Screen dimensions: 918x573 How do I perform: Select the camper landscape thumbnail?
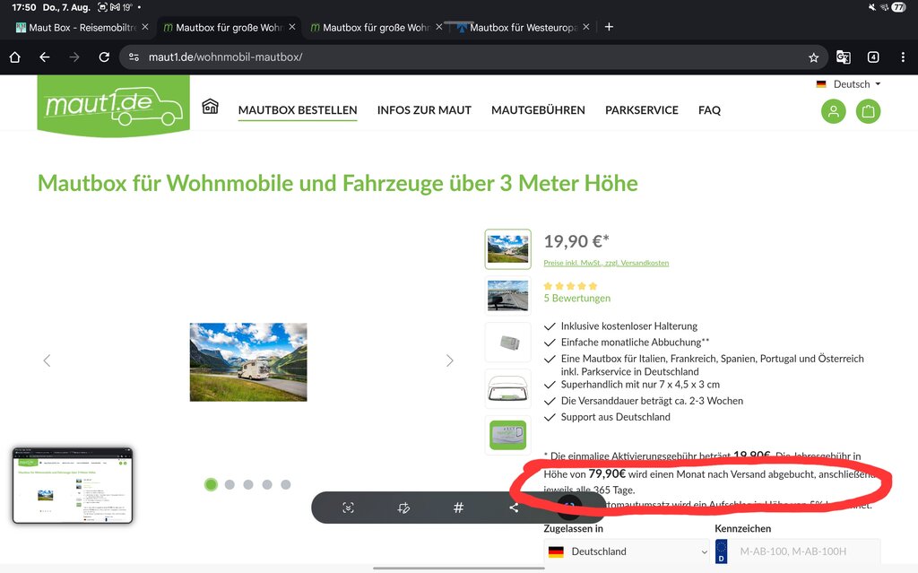tap(507, 249)
